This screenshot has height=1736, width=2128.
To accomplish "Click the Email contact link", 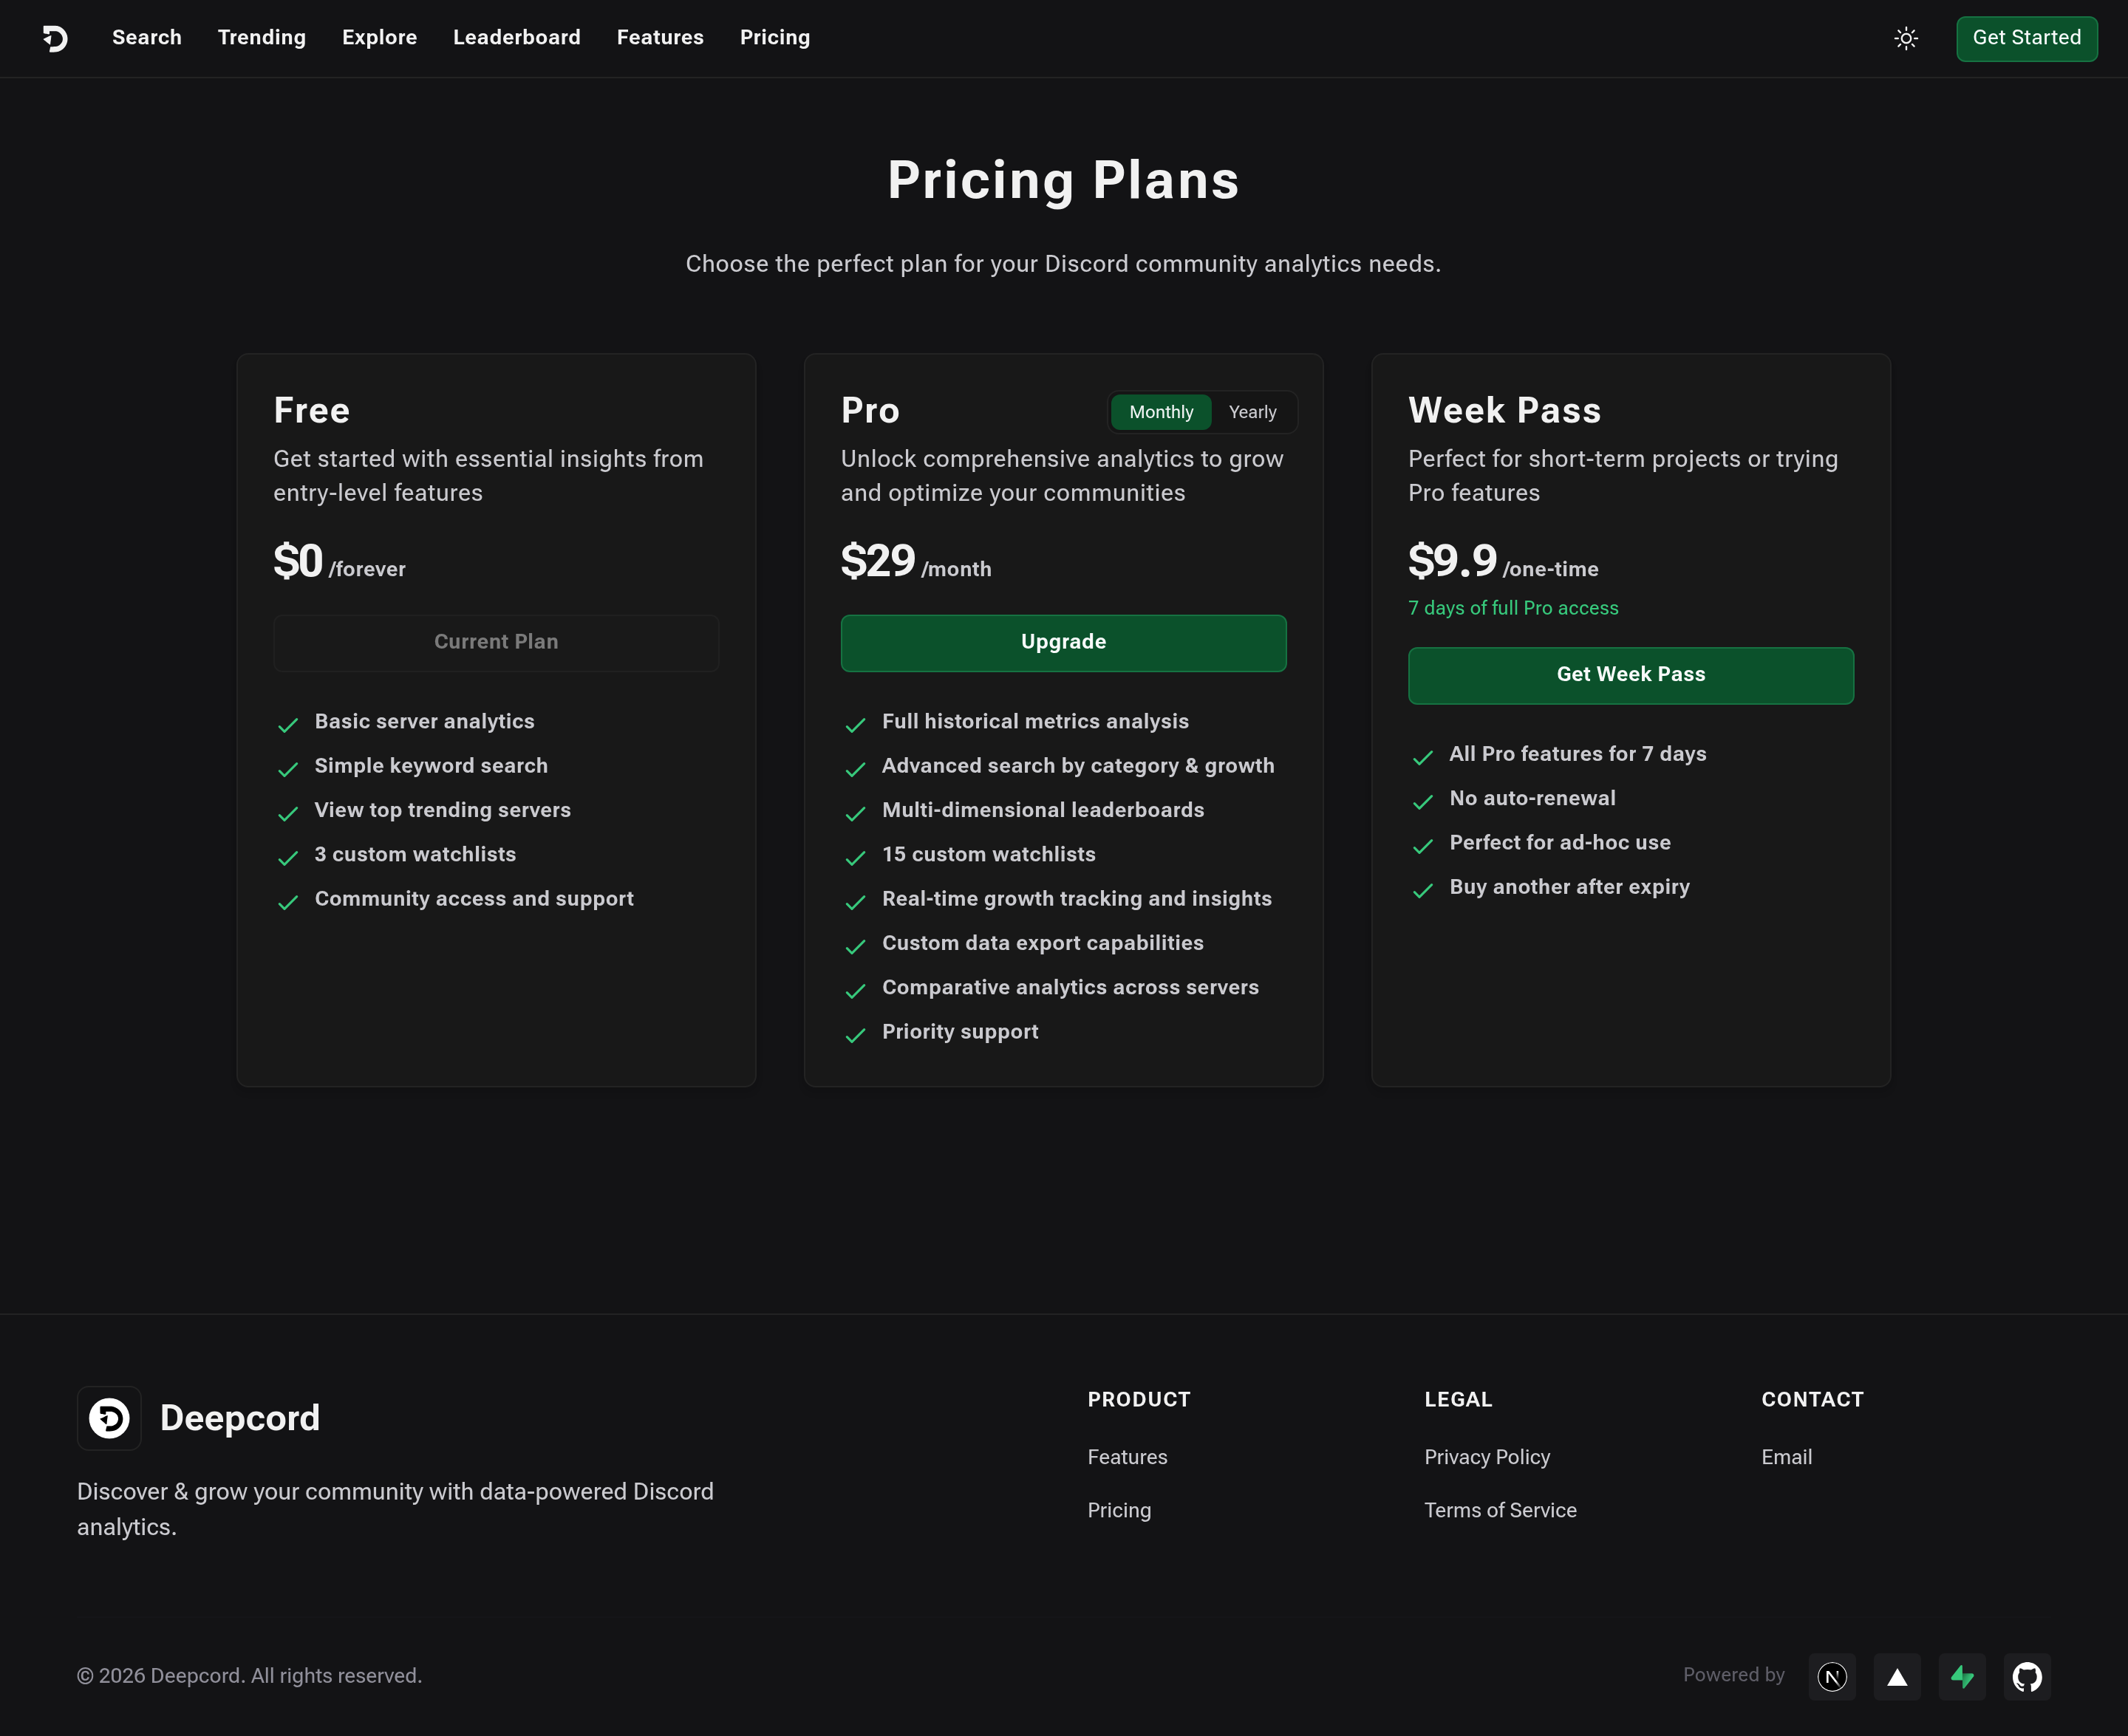I will click(x=1786, y=1457).
